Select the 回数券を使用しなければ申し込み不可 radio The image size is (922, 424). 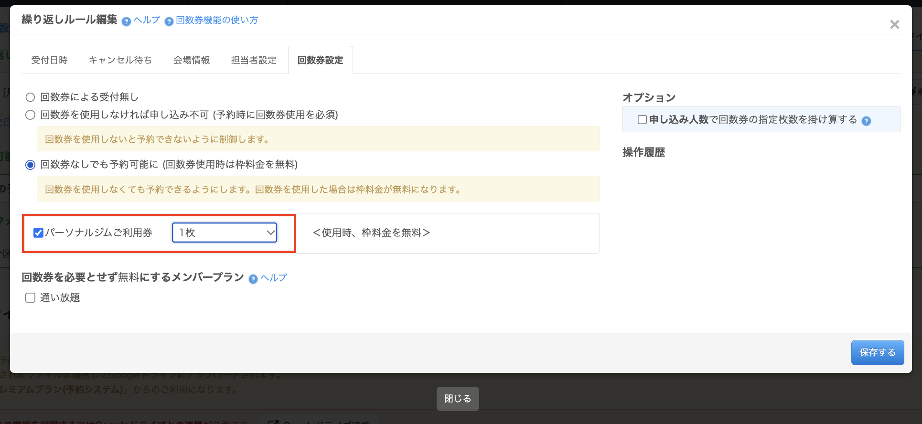click(31, 115)
